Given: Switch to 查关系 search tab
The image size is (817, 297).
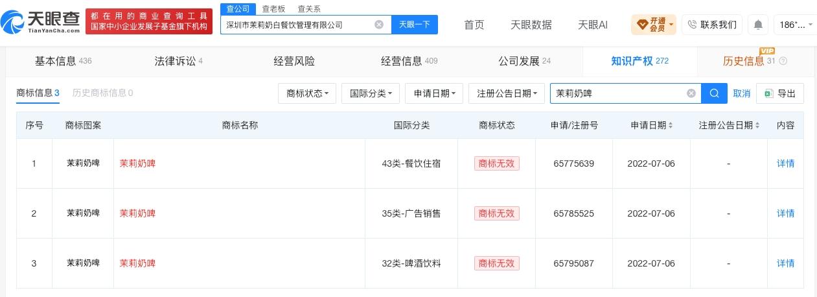Looking at the screenshot, I should [x=308, y=8].
